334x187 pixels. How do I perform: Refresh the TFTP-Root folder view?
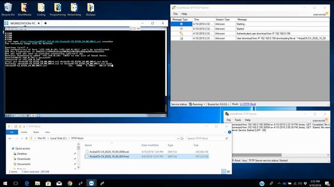(x=182, y=139)
